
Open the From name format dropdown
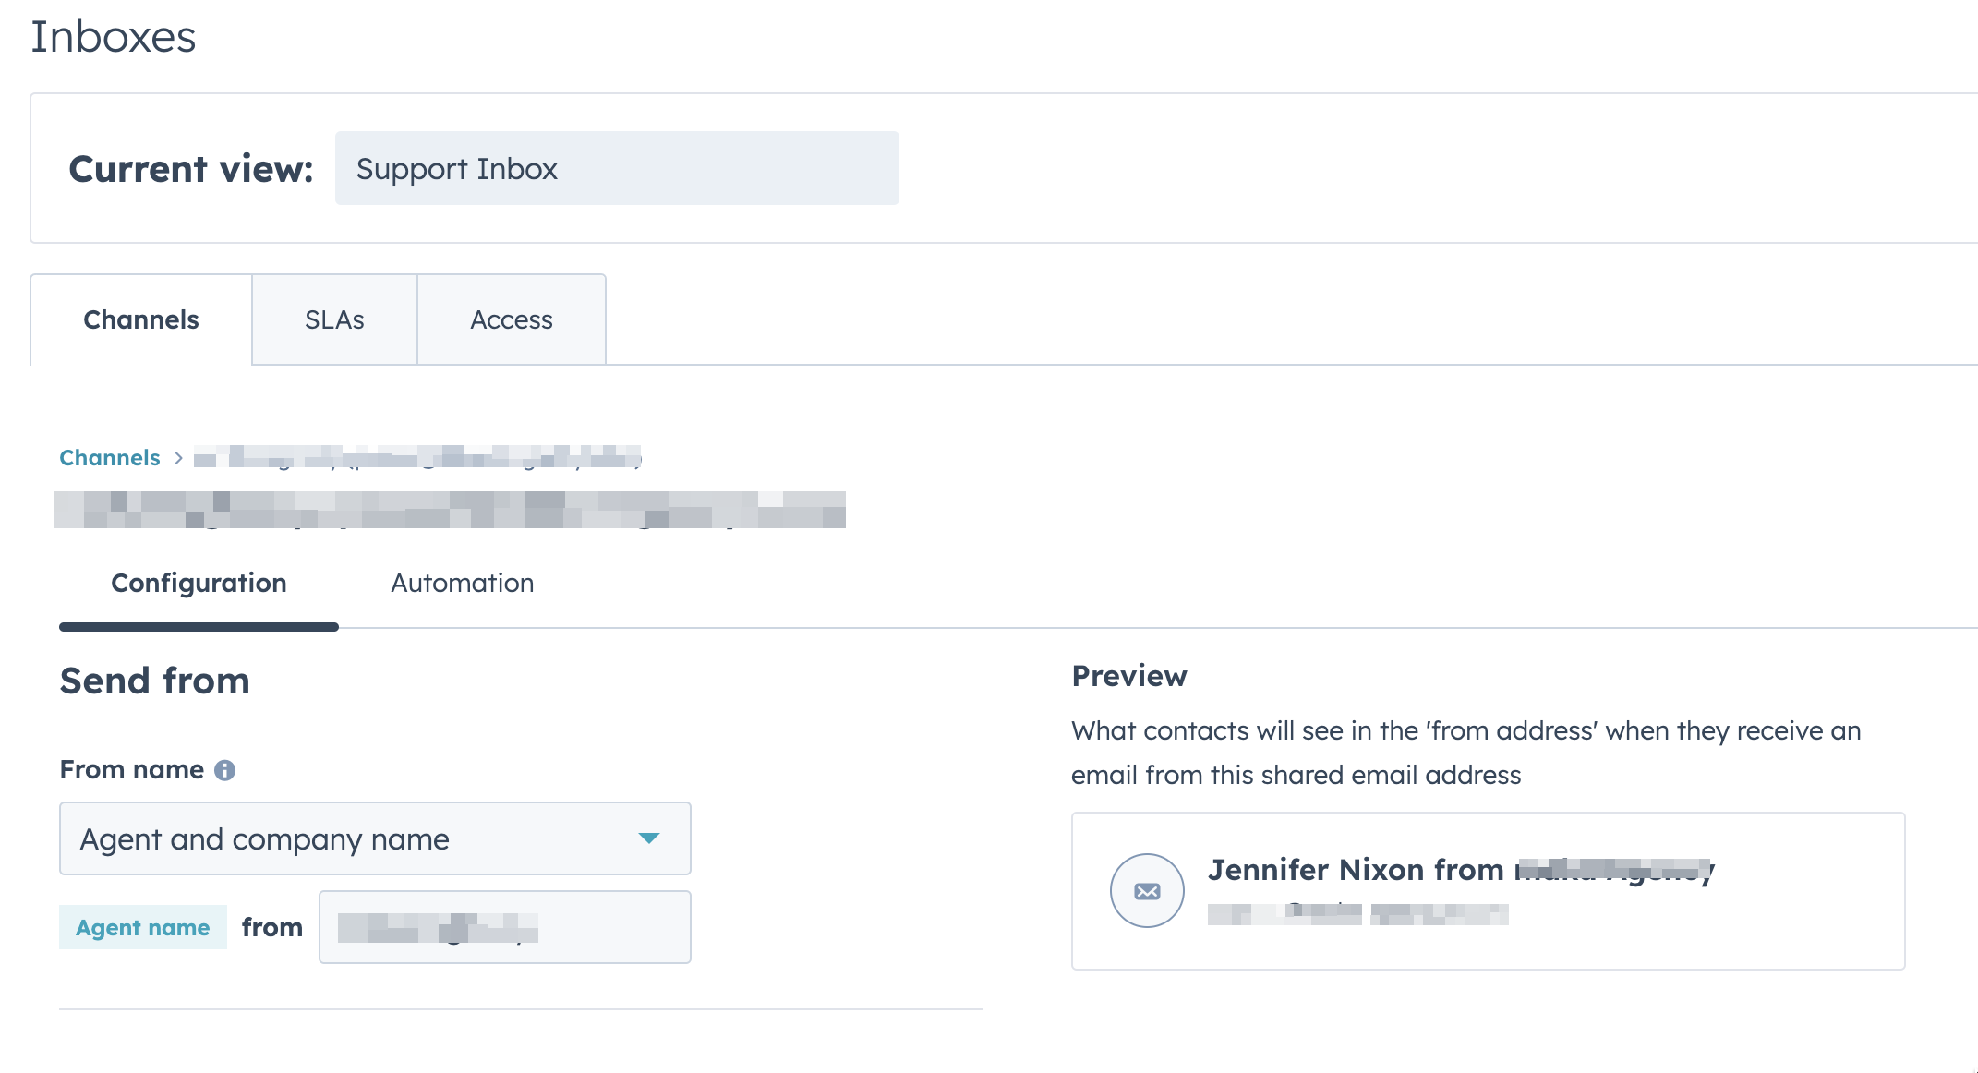coord(375,838)
